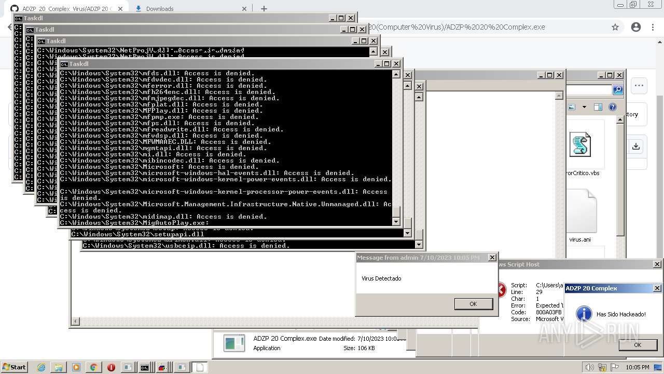Click the setupapi.dll line in back console

click(x=138, y=234)
